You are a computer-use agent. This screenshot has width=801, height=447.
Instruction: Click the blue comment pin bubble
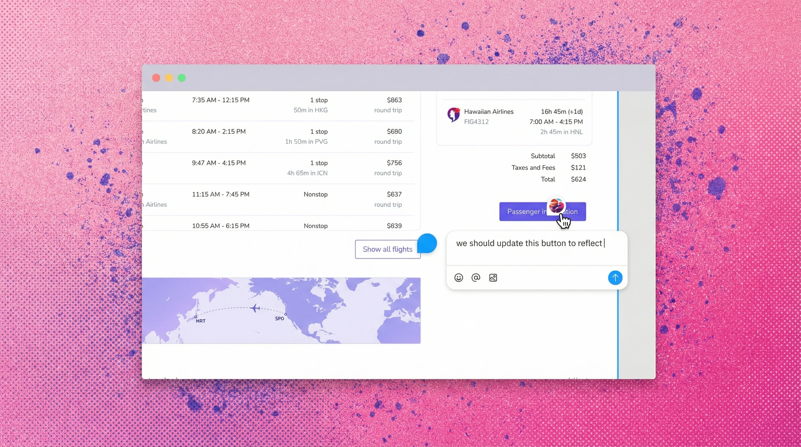(x=427, y=243)
